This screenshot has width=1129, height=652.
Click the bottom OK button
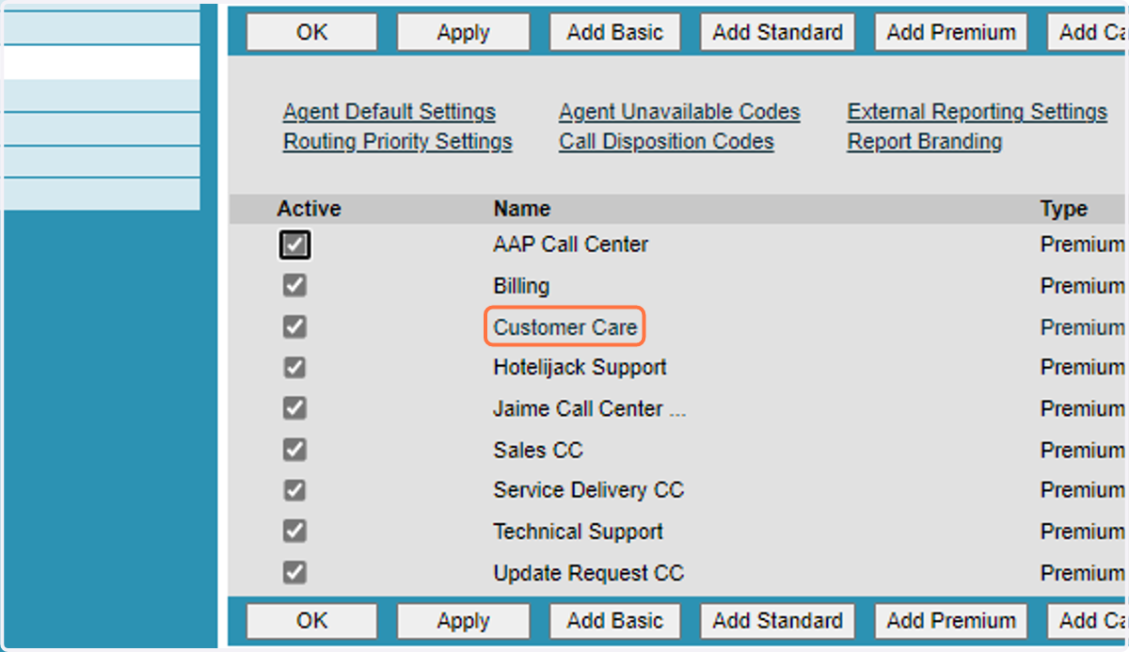(x=312, y=621)
